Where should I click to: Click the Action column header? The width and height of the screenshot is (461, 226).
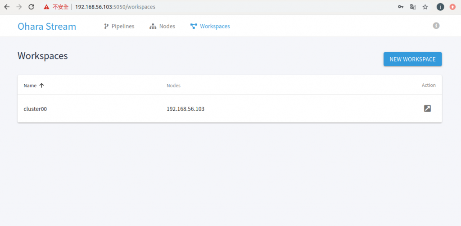click(429, 85)
